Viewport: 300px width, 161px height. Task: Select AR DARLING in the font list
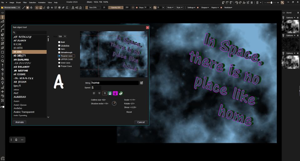pos(21,59)
